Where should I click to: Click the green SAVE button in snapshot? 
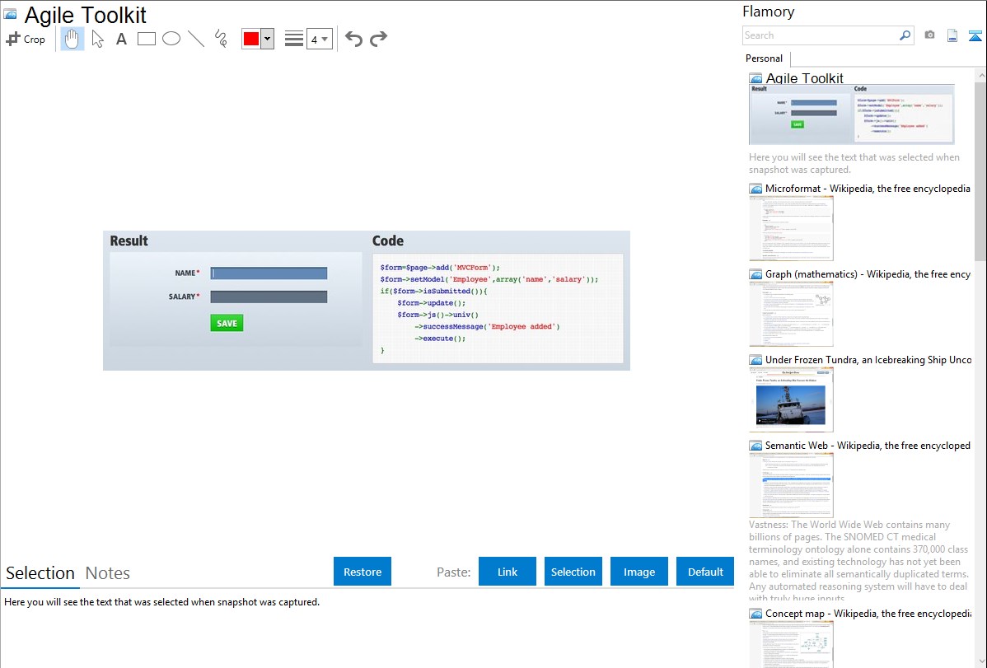227,323
